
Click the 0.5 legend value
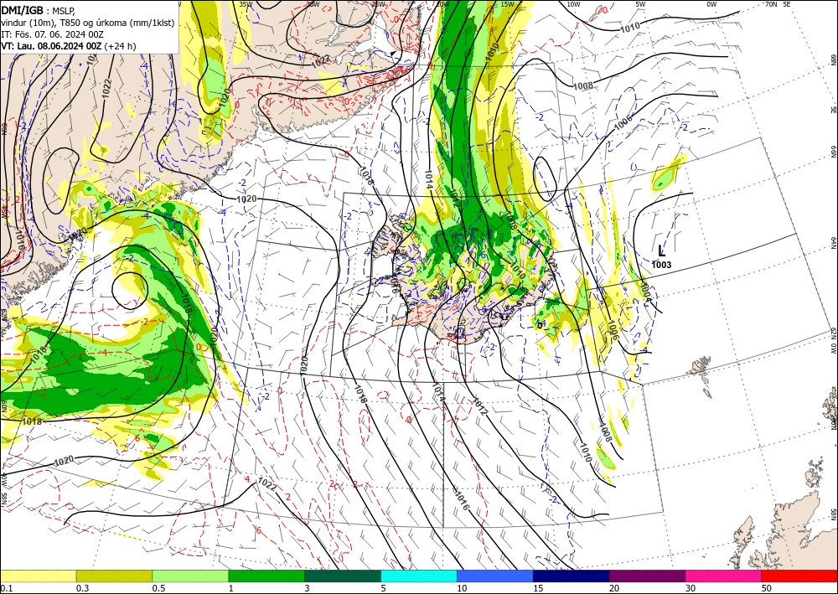pos(158,588)
